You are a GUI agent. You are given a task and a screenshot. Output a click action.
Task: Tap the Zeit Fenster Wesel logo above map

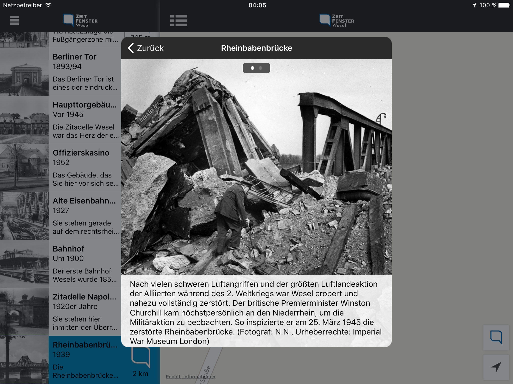(337, 20)
